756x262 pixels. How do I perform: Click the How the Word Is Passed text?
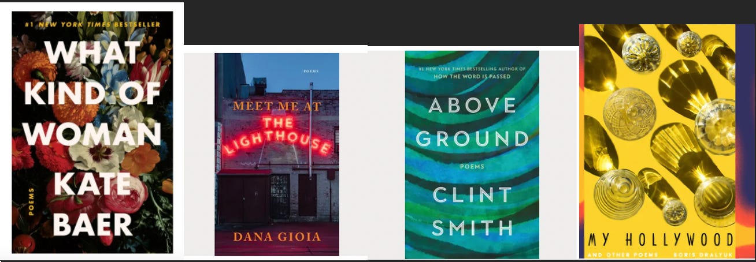click(472, 76)
